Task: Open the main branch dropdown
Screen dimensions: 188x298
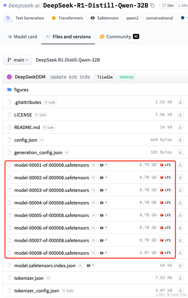Action: 18,60
